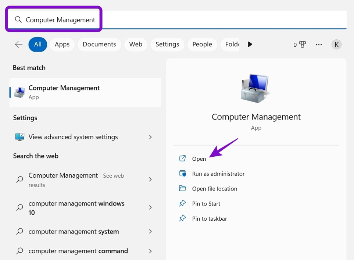Switch to the Apps filter tab
The image size is (354, 260).
[62, 44]
